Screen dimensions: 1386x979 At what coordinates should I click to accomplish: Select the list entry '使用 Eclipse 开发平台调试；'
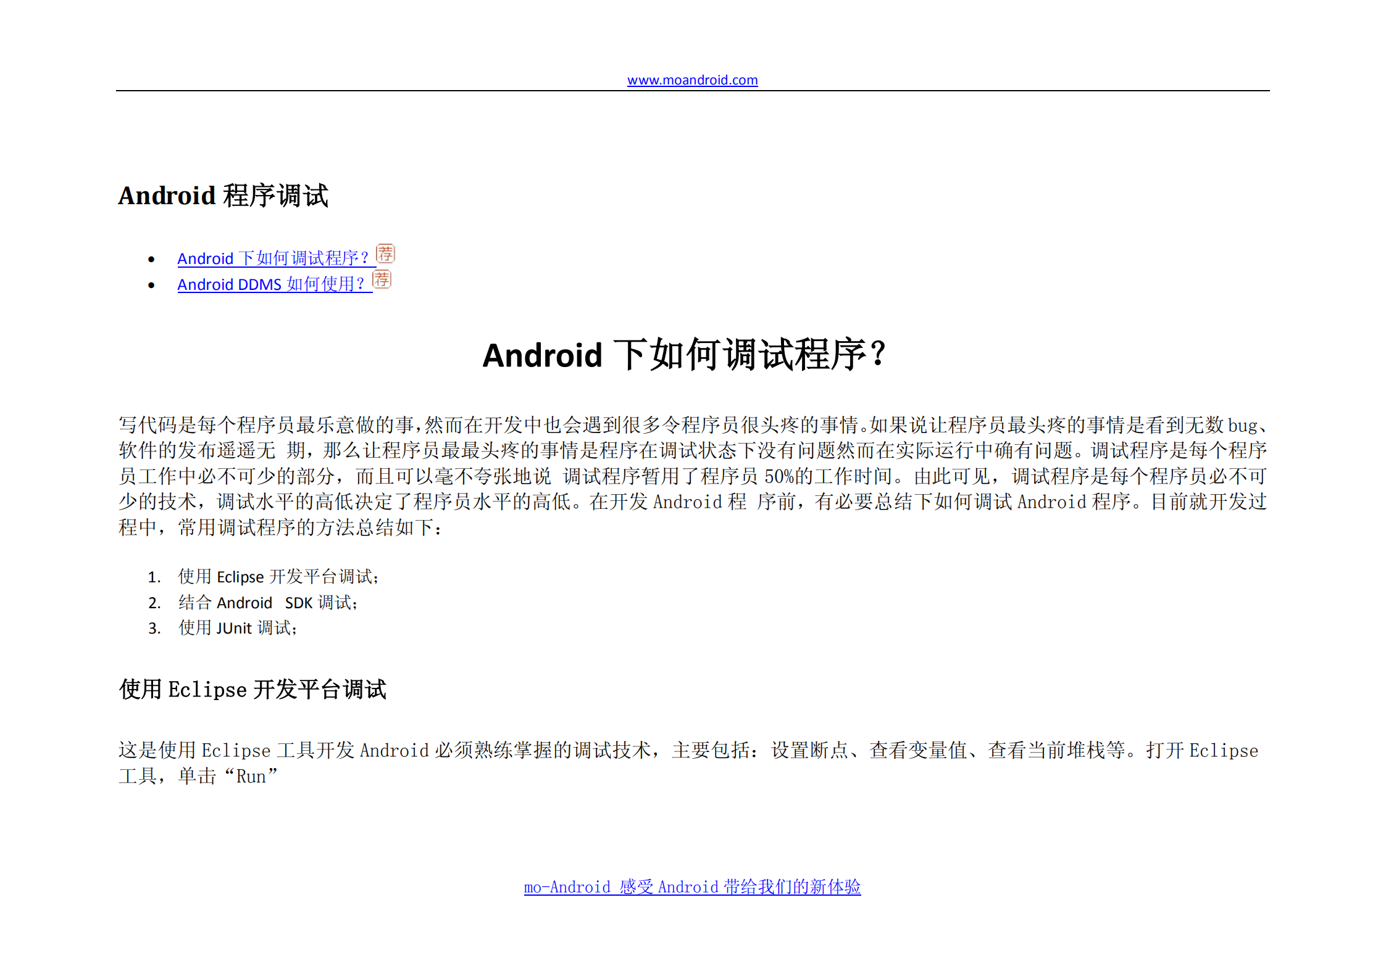click(278, 576)
